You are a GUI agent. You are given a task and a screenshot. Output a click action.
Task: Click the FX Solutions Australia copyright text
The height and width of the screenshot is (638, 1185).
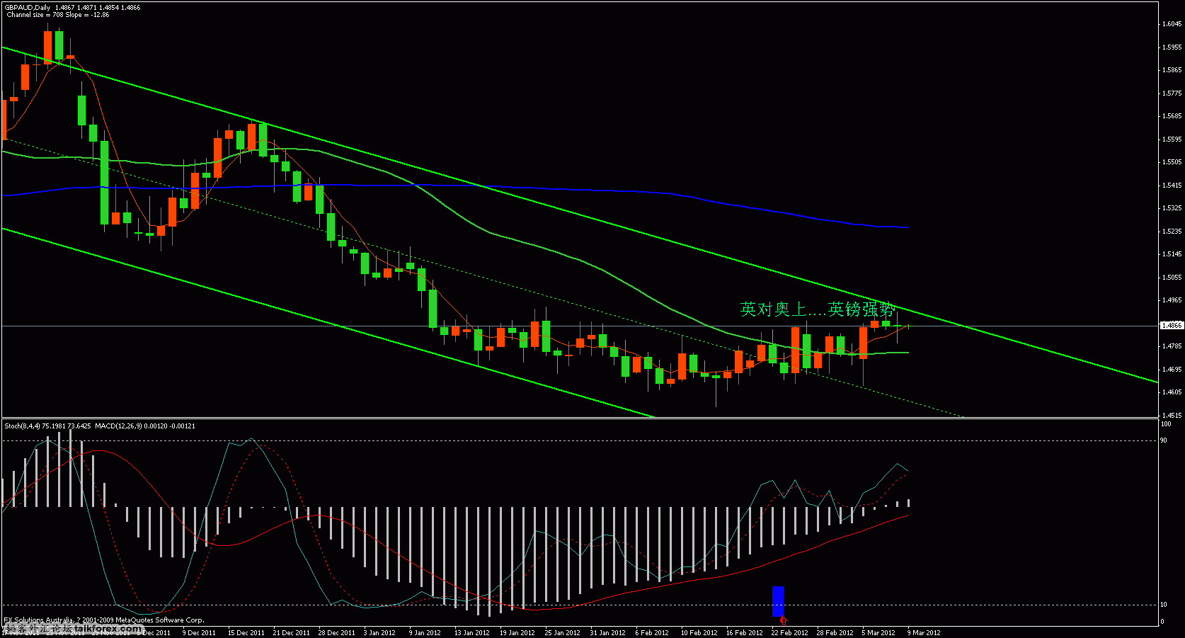[104, 620]
